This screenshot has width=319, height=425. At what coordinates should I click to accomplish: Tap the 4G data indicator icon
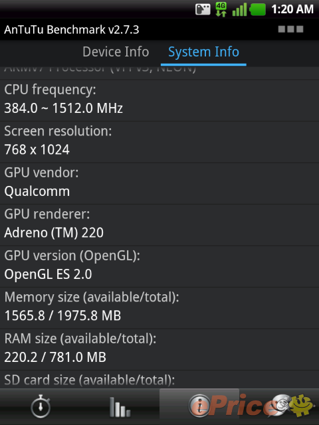click(x=221, y=9)
